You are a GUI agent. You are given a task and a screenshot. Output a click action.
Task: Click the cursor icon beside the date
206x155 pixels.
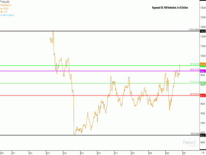pos(1,2)
